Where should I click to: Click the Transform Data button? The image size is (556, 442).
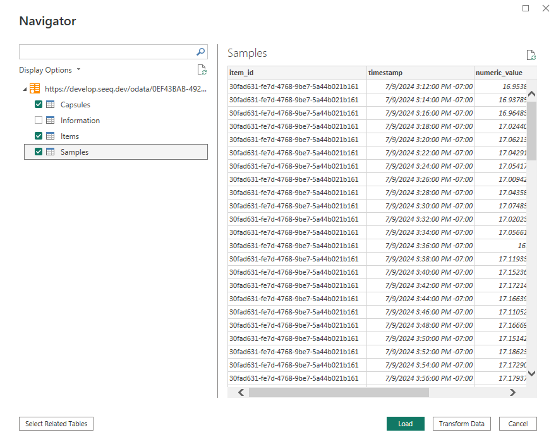[x=461, y=424]
